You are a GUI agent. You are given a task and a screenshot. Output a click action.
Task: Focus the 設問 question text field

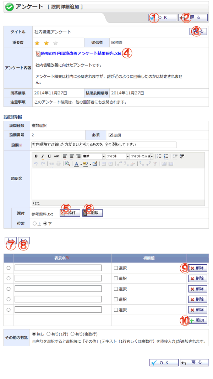[104, 145]
